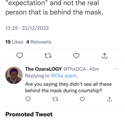View the 19 Likes list

click(14, 42)
